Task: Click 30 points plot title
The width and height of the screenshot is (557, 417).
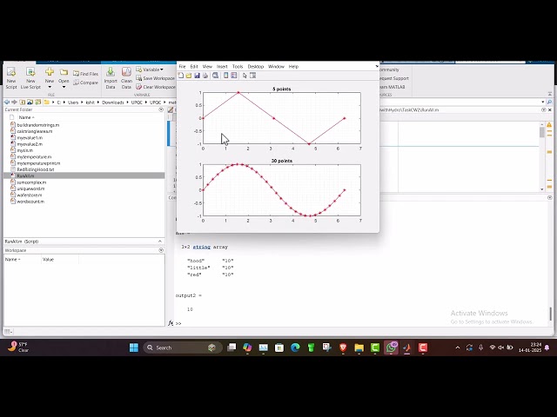Action: click(282, 161)
